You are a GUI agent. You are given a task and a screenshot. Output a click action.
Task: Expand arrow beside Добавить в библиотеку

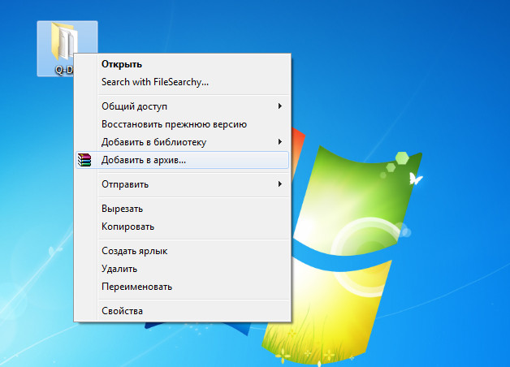pos(279,142)
